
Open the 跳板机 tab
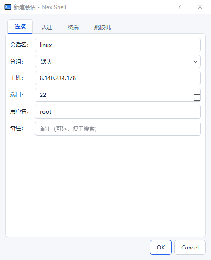point(102,27)
